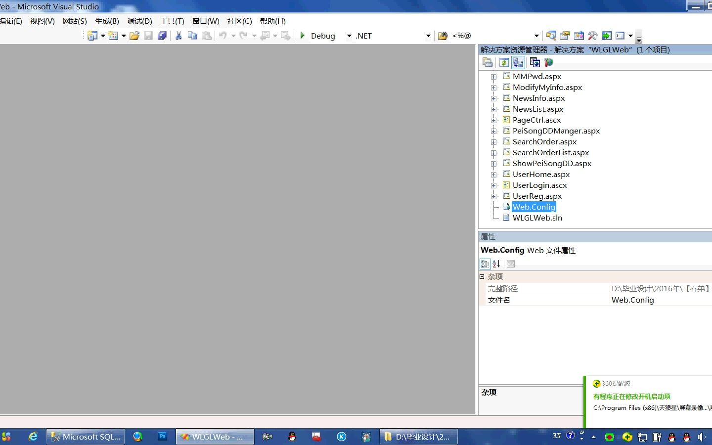Click the Properties icon in Solution Explorer toolbar
The height and width of the screenshot is (445, 712).
click(x=488, y=62)
